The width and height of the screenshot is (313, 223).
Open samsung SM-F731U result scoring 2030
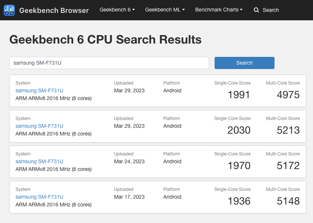39,126
